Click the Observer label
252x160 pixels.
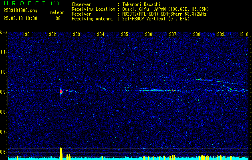point(81,4)
